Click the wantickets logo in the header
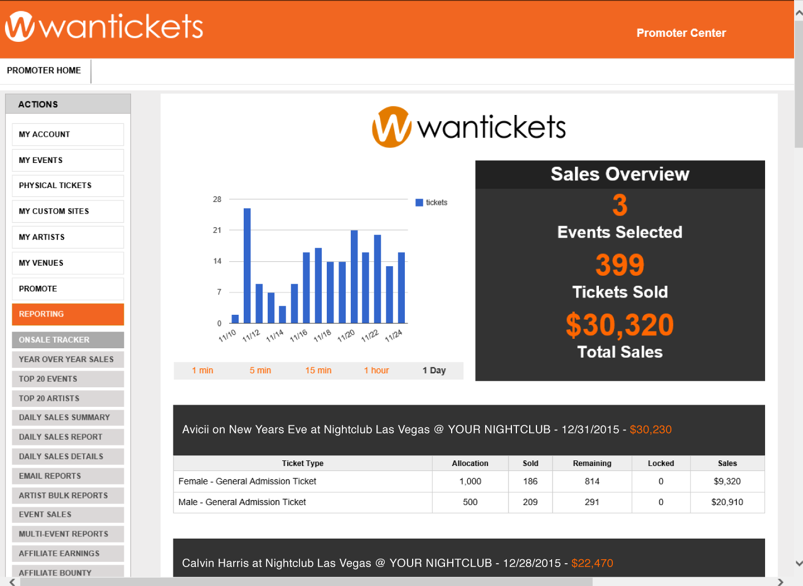 point(104,27)
